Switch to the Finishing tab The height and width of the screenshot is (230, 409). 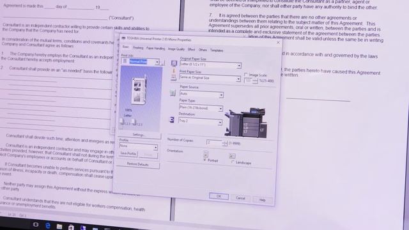click(x=138, y=48)
